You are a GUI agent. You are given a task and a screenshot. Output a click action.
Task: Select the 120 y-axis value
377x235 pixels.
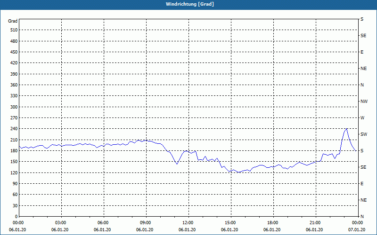pyautogui.click(x=14, y=172)
